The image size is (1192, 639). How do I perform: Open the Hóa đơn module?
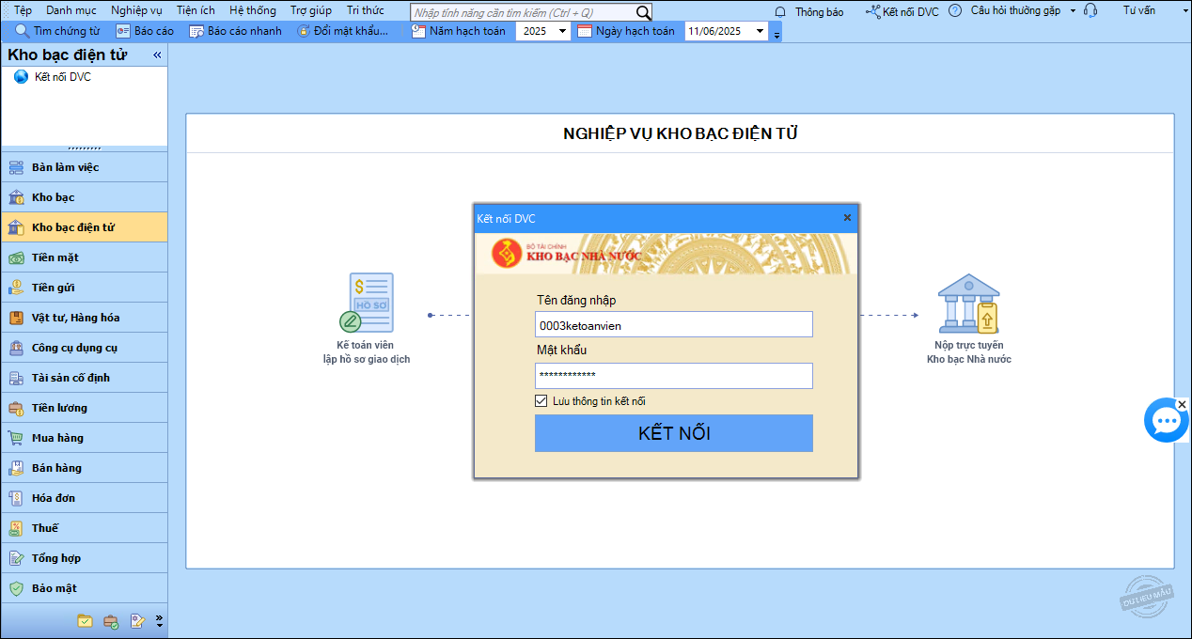tap(85, 498)
